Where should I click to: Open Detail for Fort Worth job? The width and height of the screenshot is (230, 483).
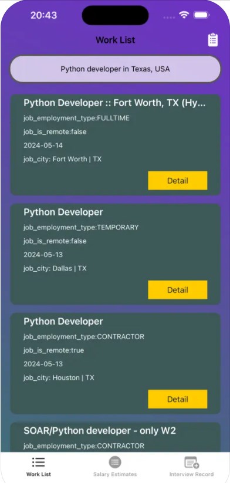177,181
